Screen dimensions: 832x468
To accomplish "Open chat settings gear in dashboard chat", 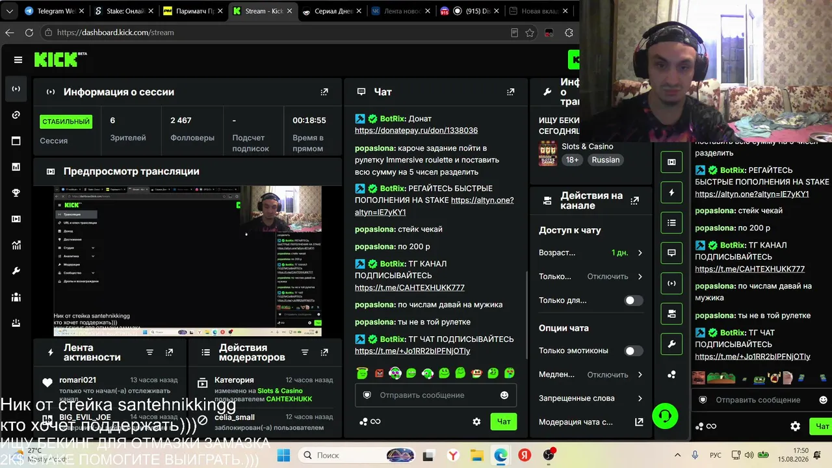I will [x=476, y=422].
